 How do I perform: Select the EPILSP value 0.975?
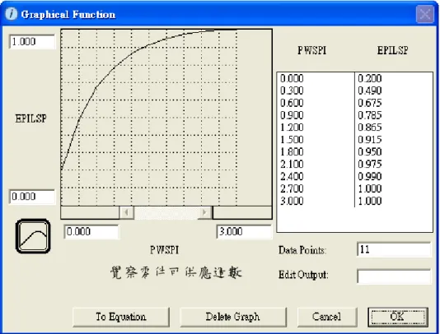point(370,165)
